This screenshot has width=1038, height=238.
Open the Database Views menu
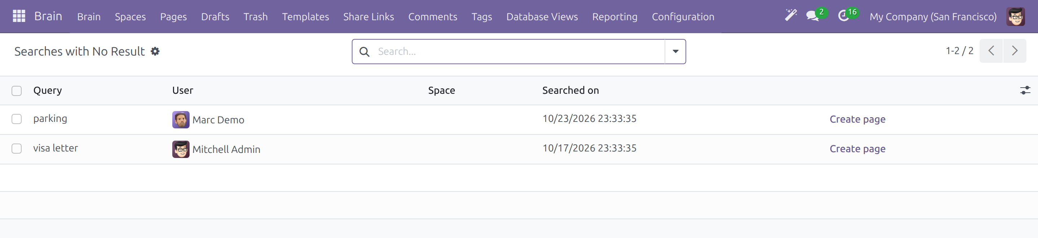[542, 17]
